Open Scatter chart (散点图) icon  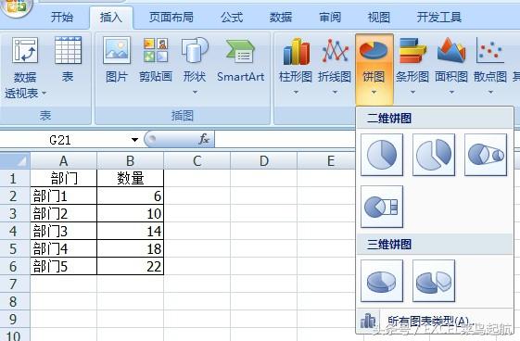[490, 51]
